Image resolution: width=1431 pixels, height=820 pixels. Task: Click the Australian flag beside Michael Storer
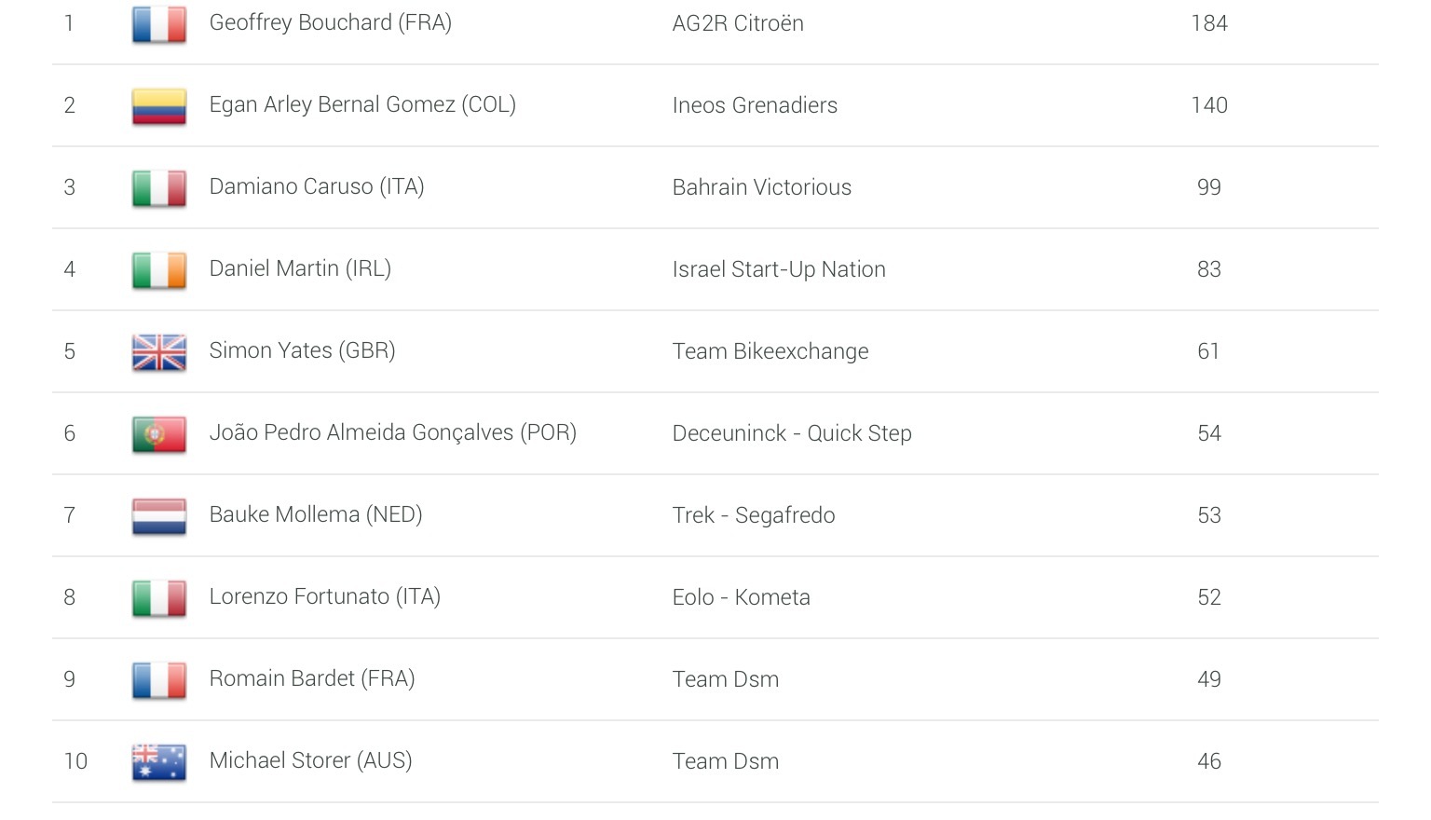159,762
